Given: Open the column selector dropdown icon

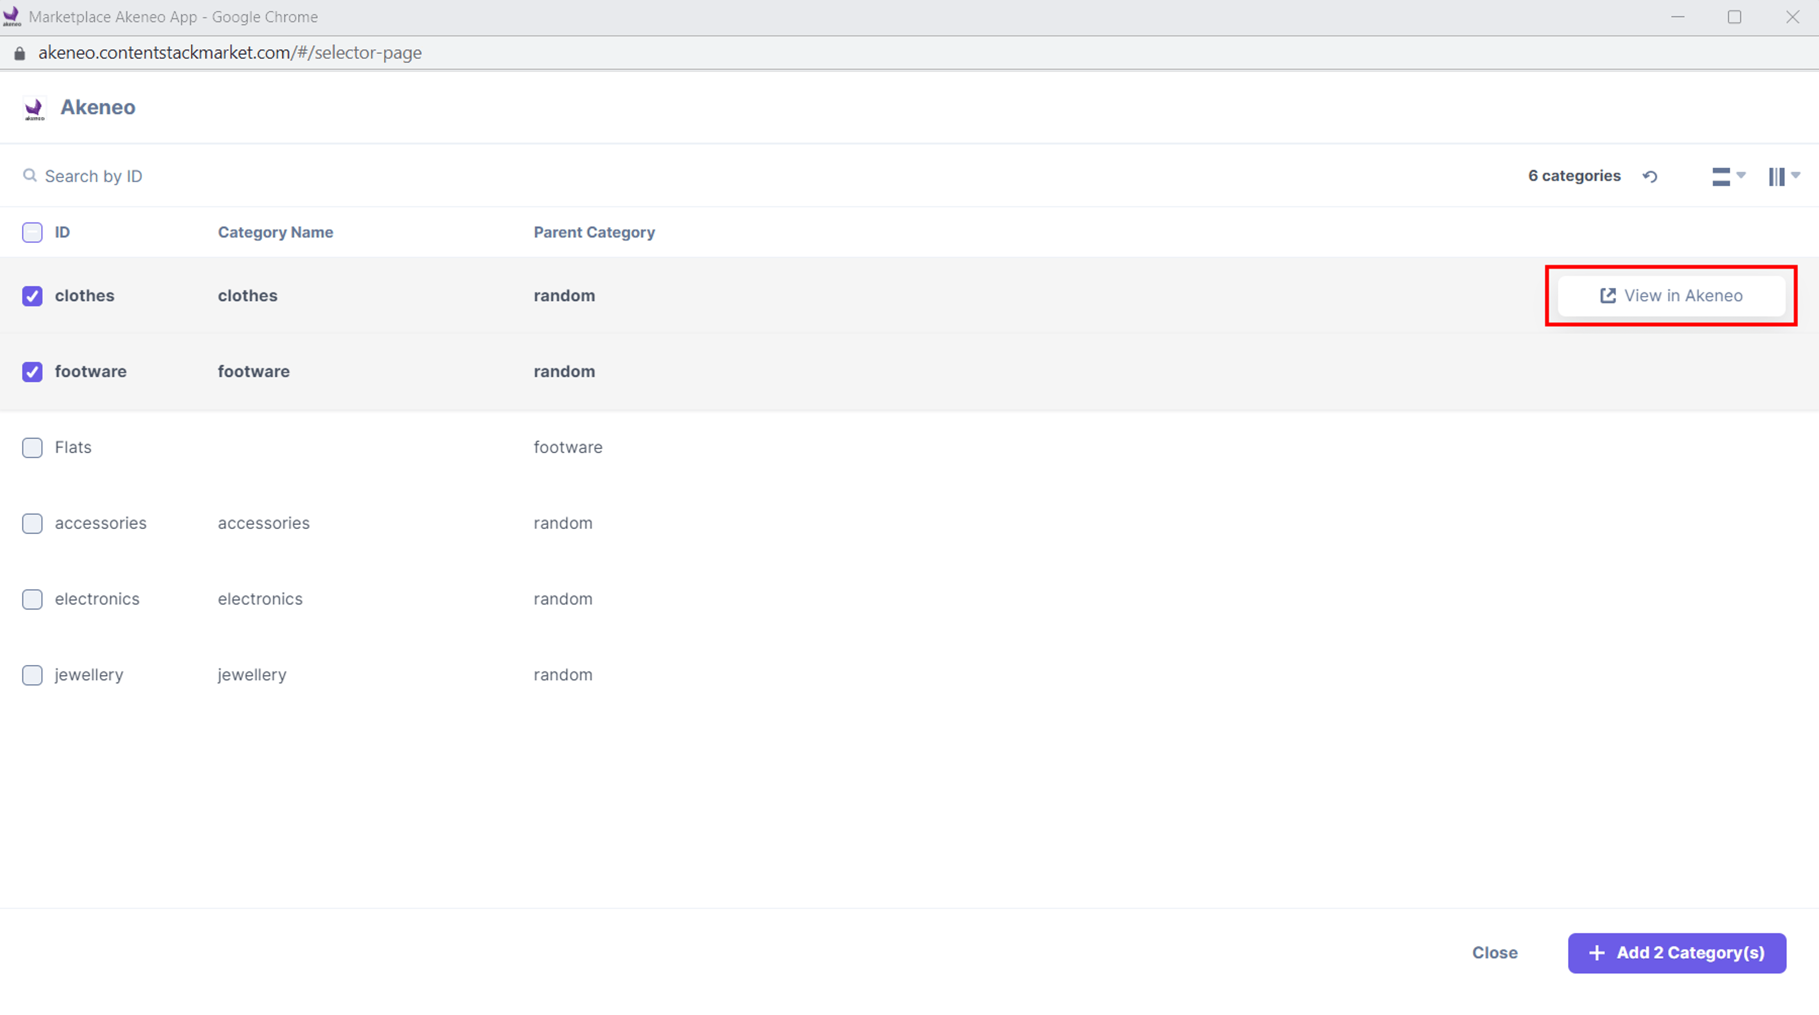Looking at the screenshot, I should [1784, 177].
